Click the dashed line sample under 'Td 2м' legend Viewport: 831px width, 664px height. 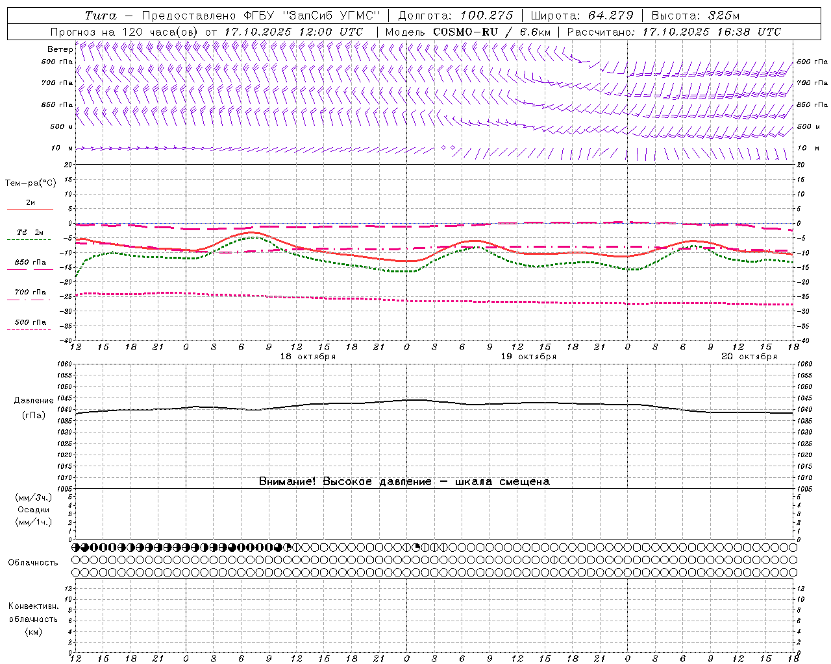coord(29,240)
